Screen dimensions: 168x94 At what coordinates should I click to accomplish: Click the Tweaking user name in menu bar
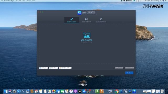tap(156, 1)
